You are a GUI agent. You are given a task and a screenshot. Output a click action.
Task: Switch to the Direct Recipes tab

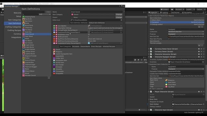pos(96,46)
